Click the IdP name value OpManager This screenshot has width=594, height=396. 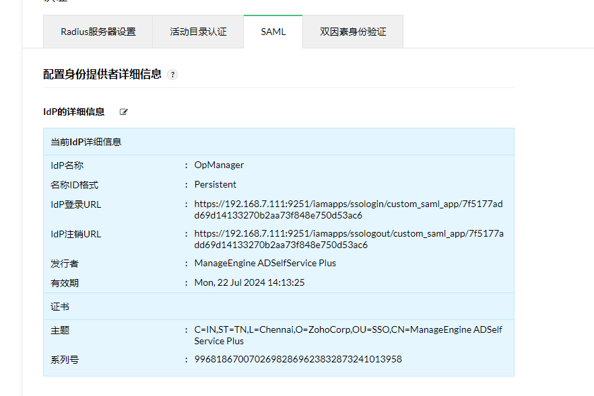click(219, 165)
